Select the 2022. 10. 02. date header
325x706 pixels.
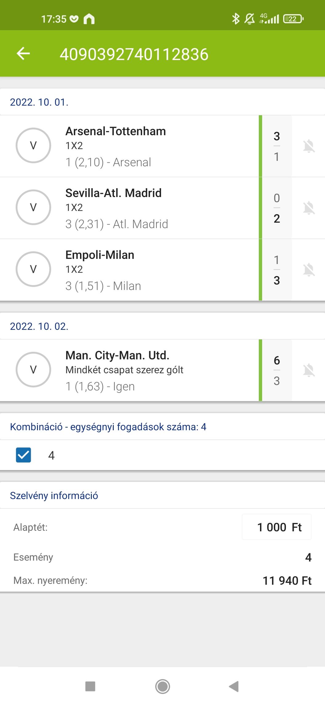tap(39, 326)
